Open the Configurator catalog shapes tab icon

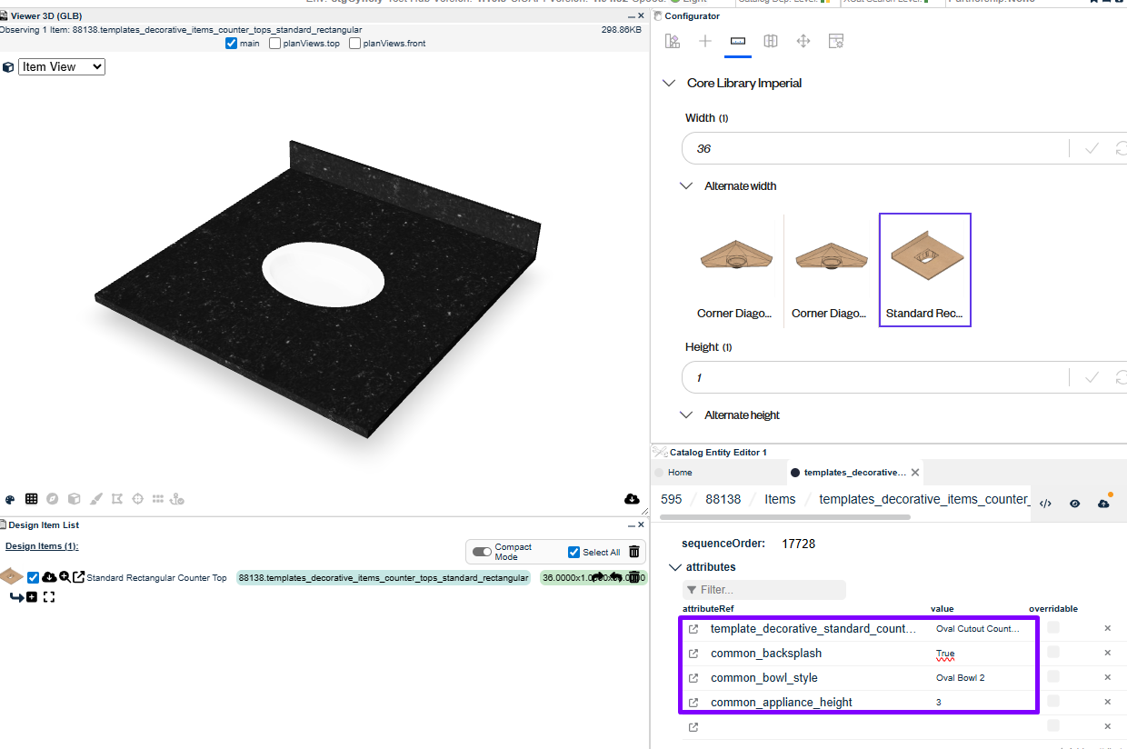673,41
